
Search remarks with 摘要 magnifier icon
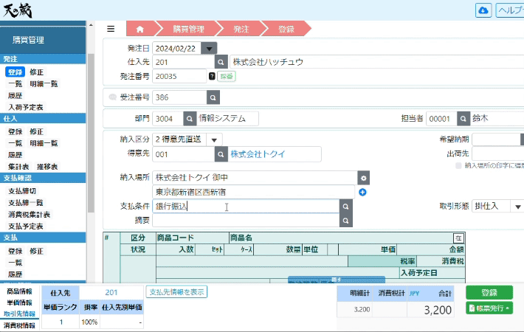[346, 221]
